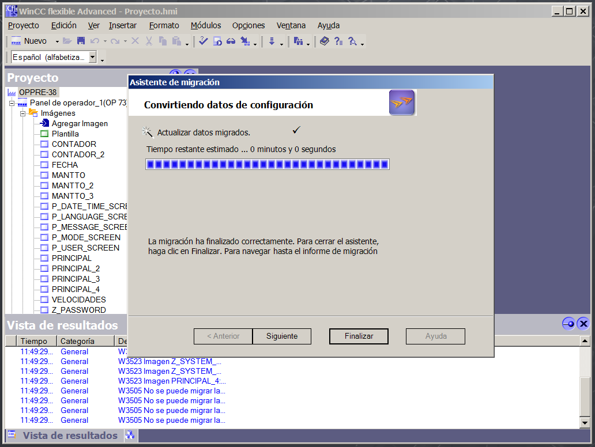Viewport: 595px width, 447px height.
Task: Switch to the Vista de resultados bottom tab
Action: pos(64,435)
